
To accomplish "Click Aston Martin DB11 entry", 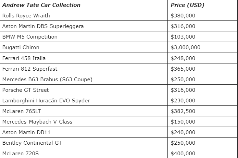I will [x=26, y=132].
